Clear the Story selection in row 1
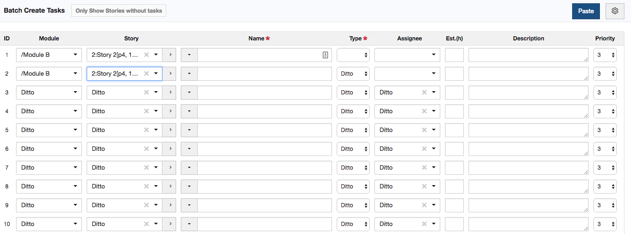Screen dimensions: 631x234 pos(146,55)
